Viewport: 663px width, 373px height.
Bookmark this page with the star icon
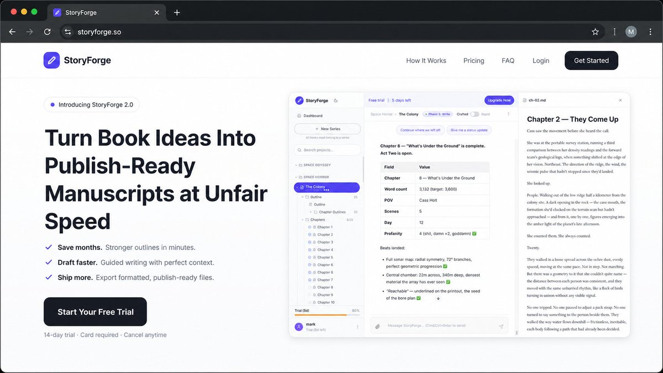(595, 32)
